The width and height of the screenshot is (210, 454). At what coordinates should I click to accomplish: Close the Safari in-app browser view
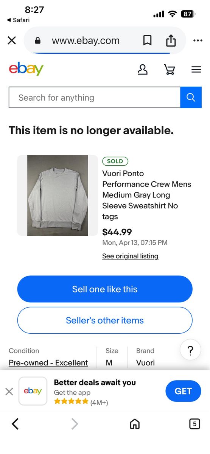pos(12,40)
